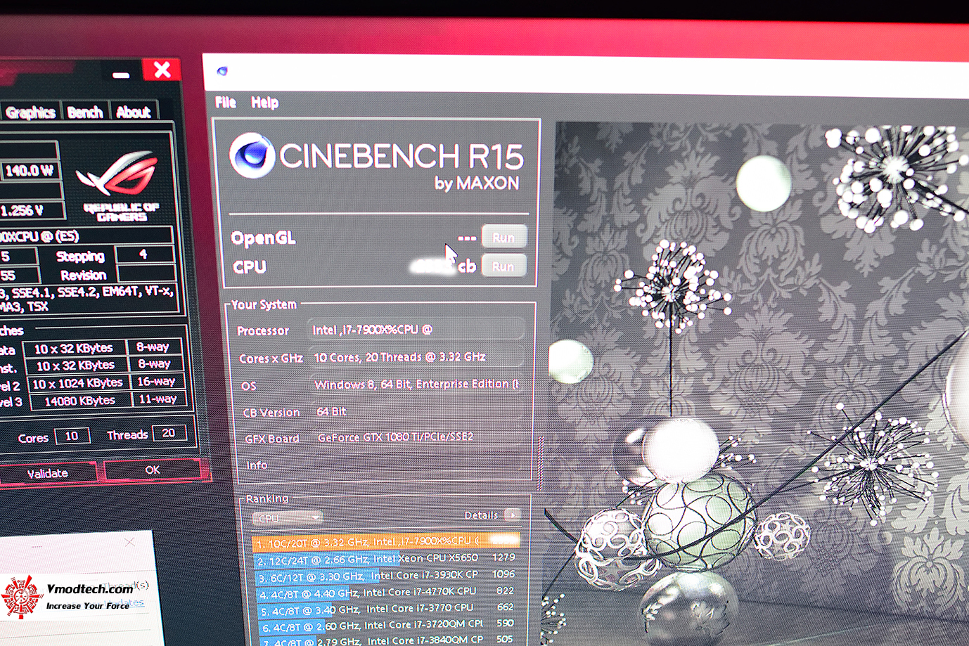
Task: Click the empty Info input field
Action: tap(419, 463)
